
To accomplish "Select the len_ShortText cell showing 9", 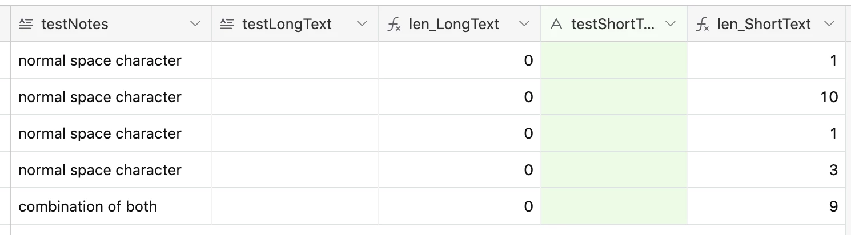I will 766,206.
